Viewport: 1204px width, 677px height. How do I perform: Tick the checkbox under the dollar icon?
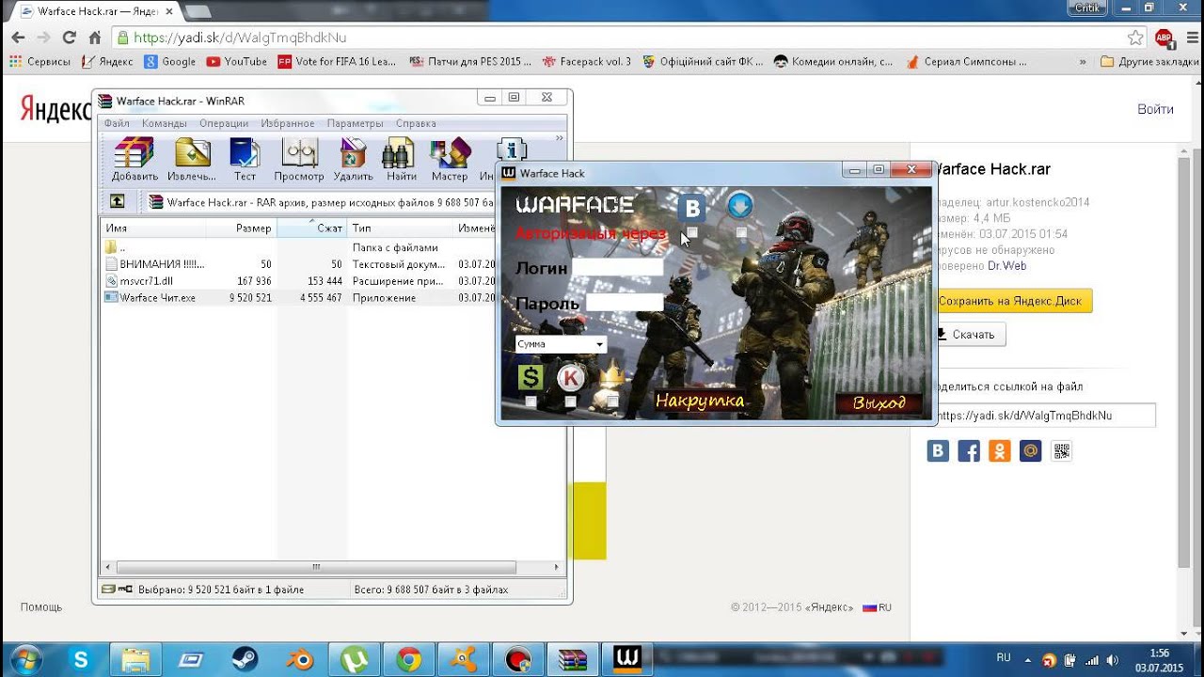[x=531, y=401]
